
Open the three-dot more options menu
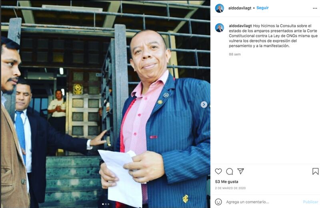tap(315, 8)
